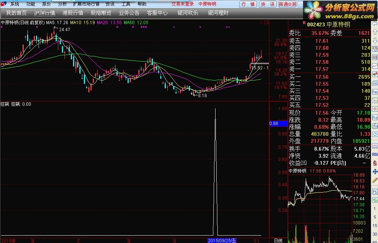Viewport: 378px width, 243px height.
Task: Click the blue 0.86 axis value marker
Action: point(279,124)
